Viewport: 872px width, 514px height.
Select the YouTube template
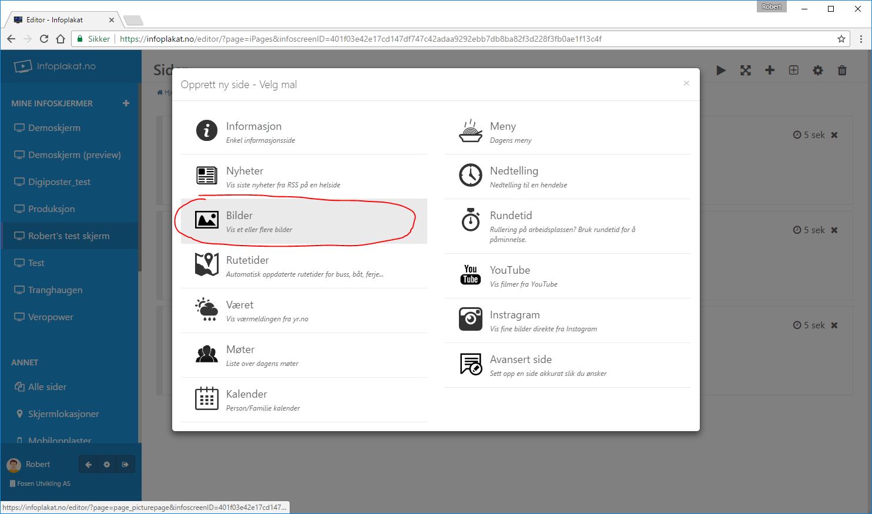coord(509,275)
